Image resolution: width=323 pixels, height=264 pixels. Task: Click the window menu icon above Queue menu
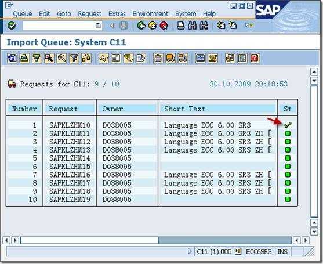9,5
